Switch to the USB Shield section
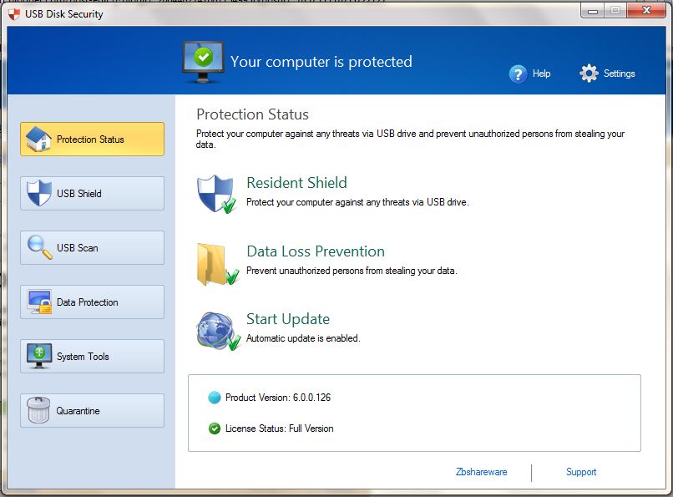Viewport: 673px width, 497px height. pyautogui.click(x=92, y=194)
